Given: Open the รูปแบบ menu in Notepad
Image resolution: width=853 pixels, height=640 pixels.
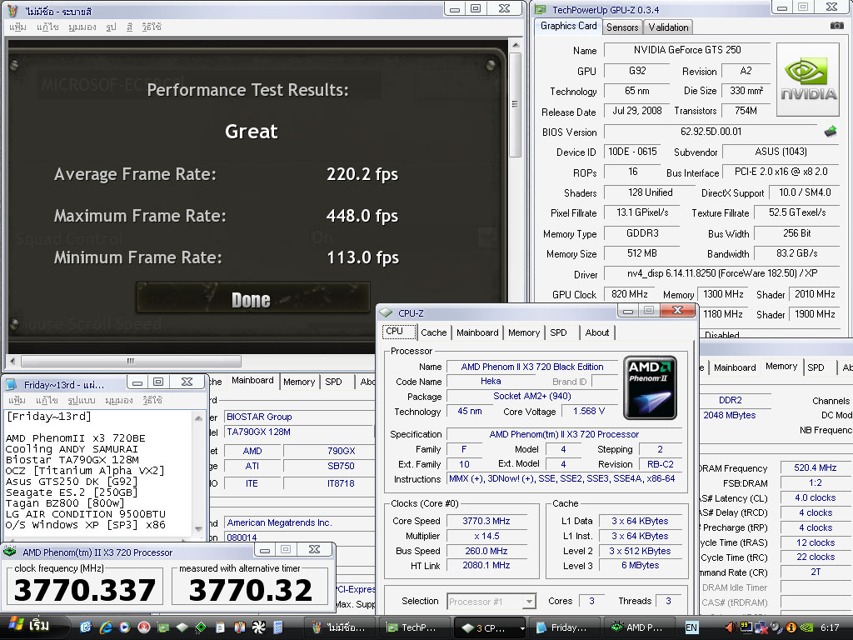Looking at the screenshot, I should click(x=81, y=400).
